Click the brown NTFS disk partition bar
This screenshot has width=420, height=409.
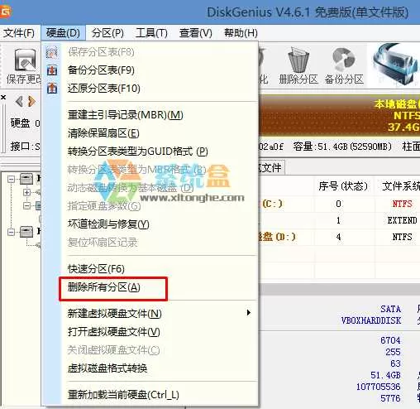click(340, 115)
